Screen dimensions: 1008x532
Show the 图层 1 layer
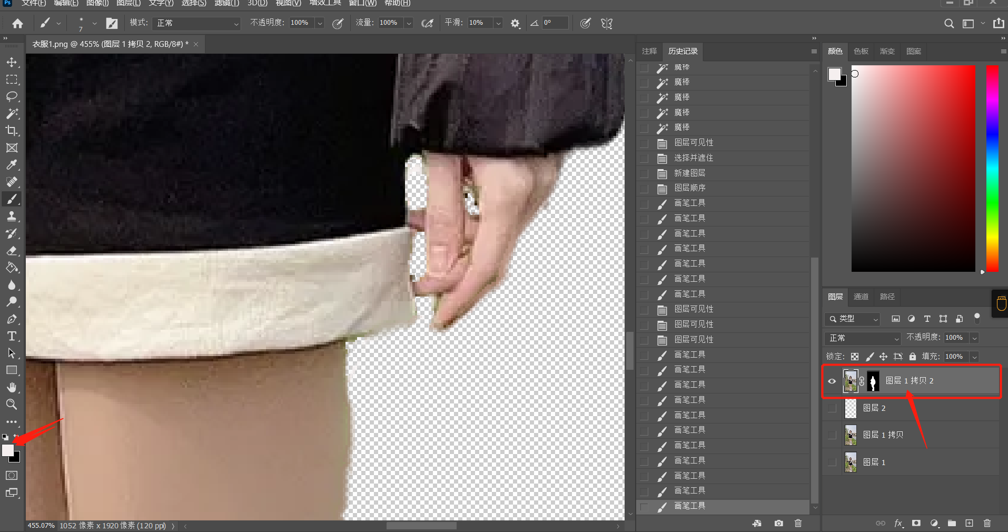click(x=832, y=462)
